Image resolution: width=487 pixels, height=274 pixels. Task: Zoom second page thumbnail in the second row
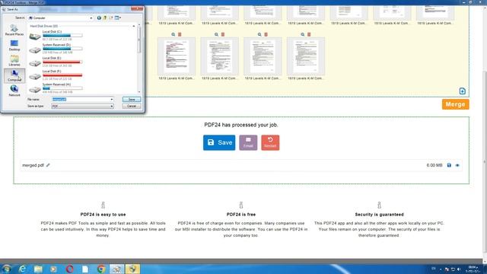click(216, 34)
